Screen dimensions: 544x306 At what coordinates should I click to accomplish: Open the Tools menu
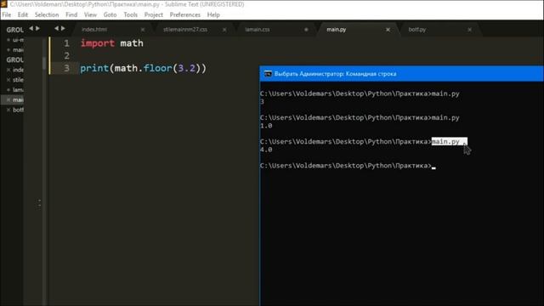click(130, 15)
